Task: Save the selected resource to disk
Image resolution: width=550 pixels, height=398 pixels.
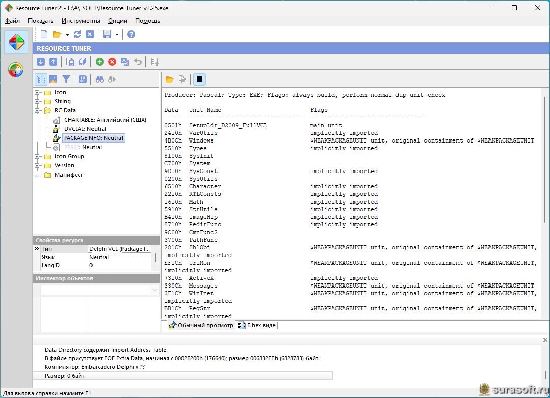Action: click(x=70, y=62)
